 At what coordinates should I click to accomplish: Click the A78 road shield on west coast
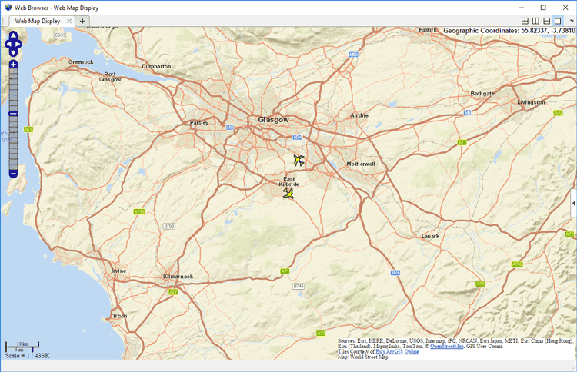pos(28,129)
